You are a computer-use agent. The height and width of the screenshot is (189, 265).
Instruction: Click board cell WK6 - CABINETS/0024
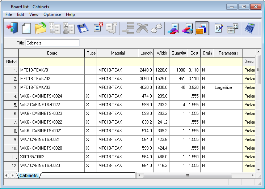click(52, 96)
